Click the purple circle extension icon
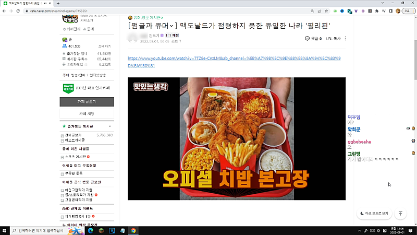417x235 pixels. coord(363,11)
